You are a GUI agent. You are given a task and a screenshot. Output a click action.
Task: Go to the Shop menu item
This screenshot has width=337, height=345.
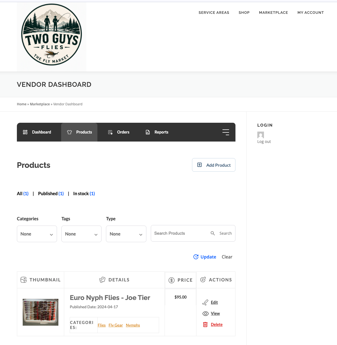(x=244, y=12)
